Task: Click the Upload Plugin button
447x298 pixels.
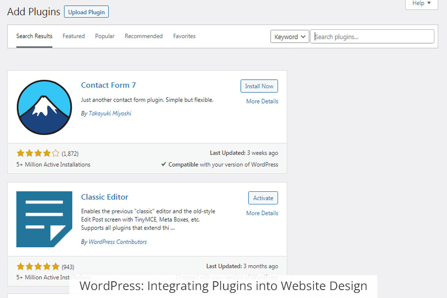Action: pos(86,12)
